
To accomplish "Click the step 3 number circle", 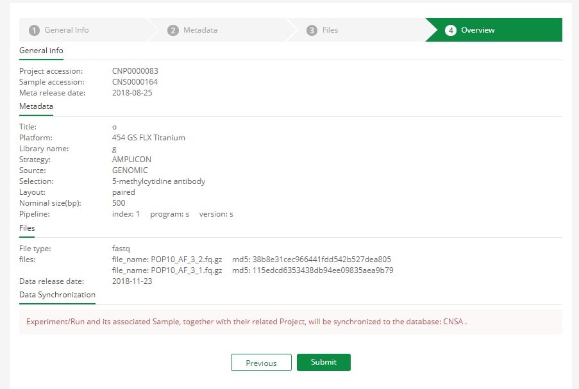I will point(312,30).
